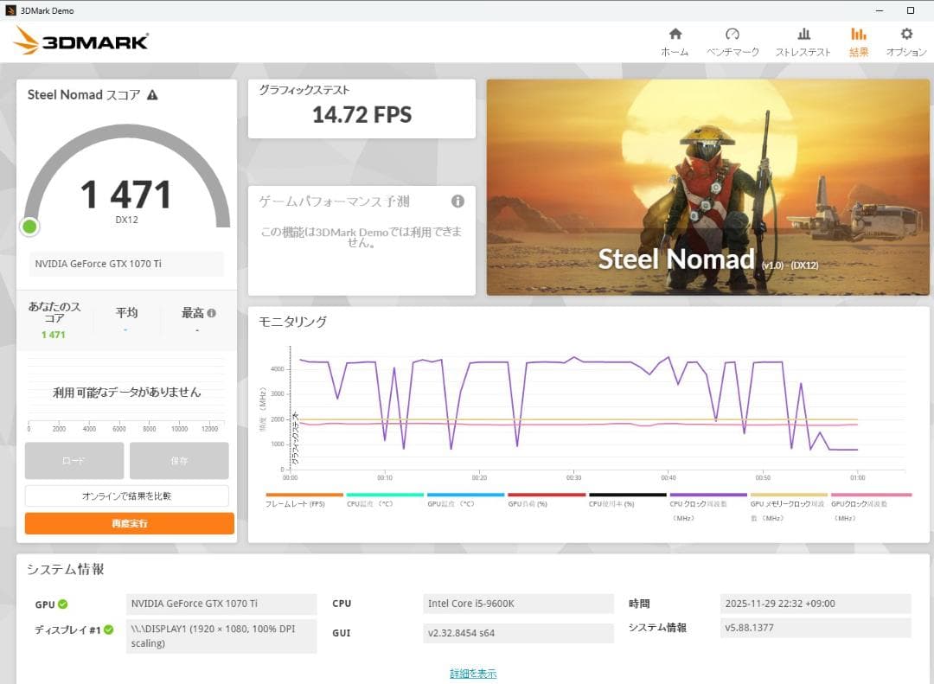The image size is (934, 684).
Task: Click green check icon beside GPU label
Action: tap(63, 604)
